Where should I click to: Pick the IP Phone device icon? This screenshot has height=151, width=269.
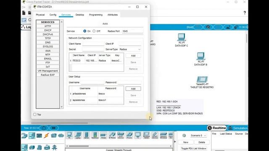tap(112, 135)
